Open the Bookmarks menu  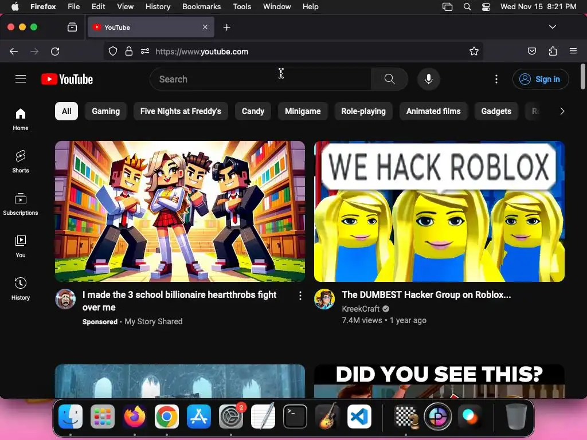pos(201,7)
